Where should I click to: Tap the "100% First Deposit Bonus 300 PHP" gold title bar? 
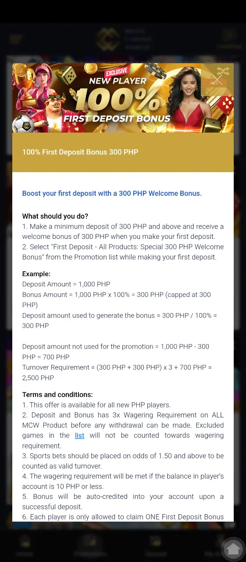click(x=123, y=152)
